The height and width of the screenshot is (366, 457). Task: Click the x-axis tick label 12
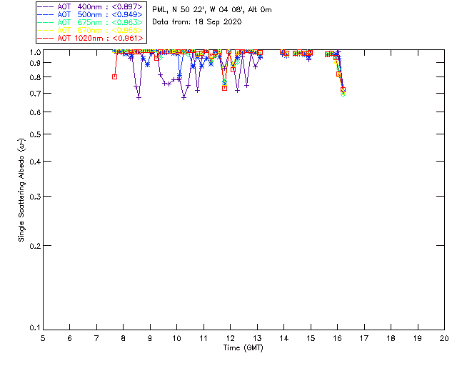click(230, 338)
